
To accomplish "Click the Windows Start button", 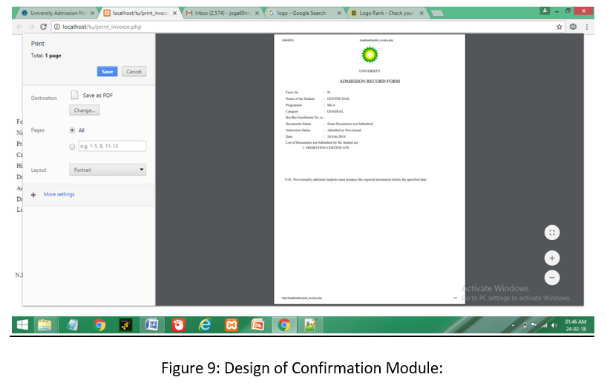I will pyautogui.click(x=22, y=324).
